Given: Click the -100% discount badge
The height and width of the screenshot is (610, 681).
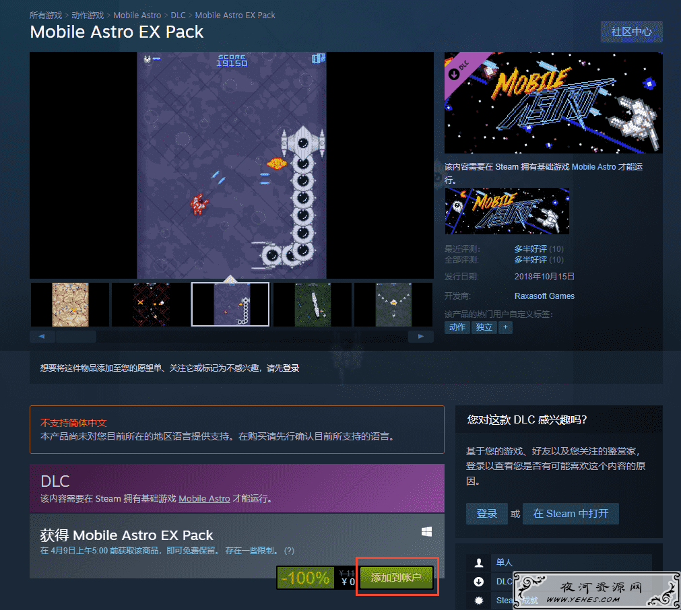Looking at the screenshot, I should tap(305, 578).
